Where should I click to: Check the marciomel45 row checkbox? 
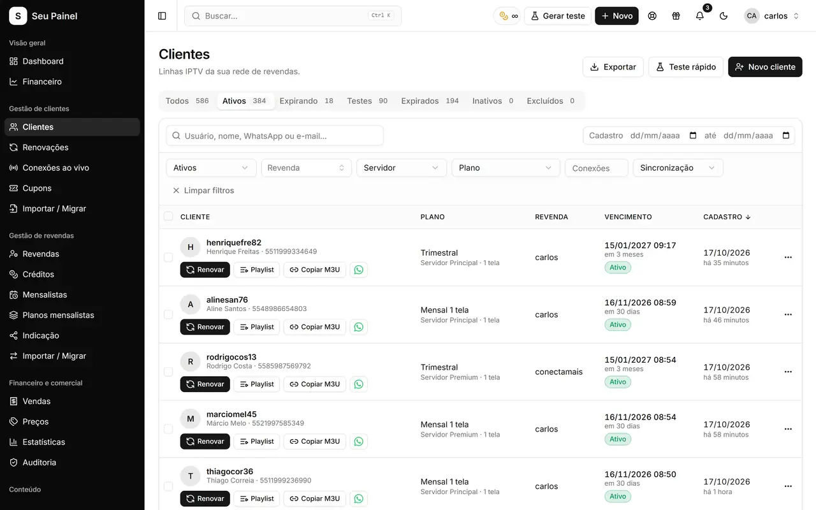click(168, 429)
